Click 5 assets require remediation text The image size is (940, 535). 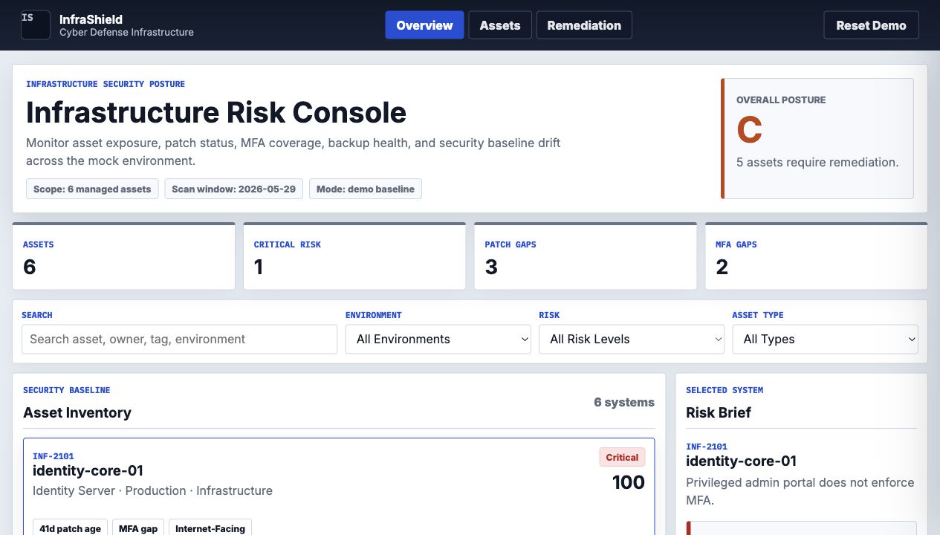tap(817, 162)
